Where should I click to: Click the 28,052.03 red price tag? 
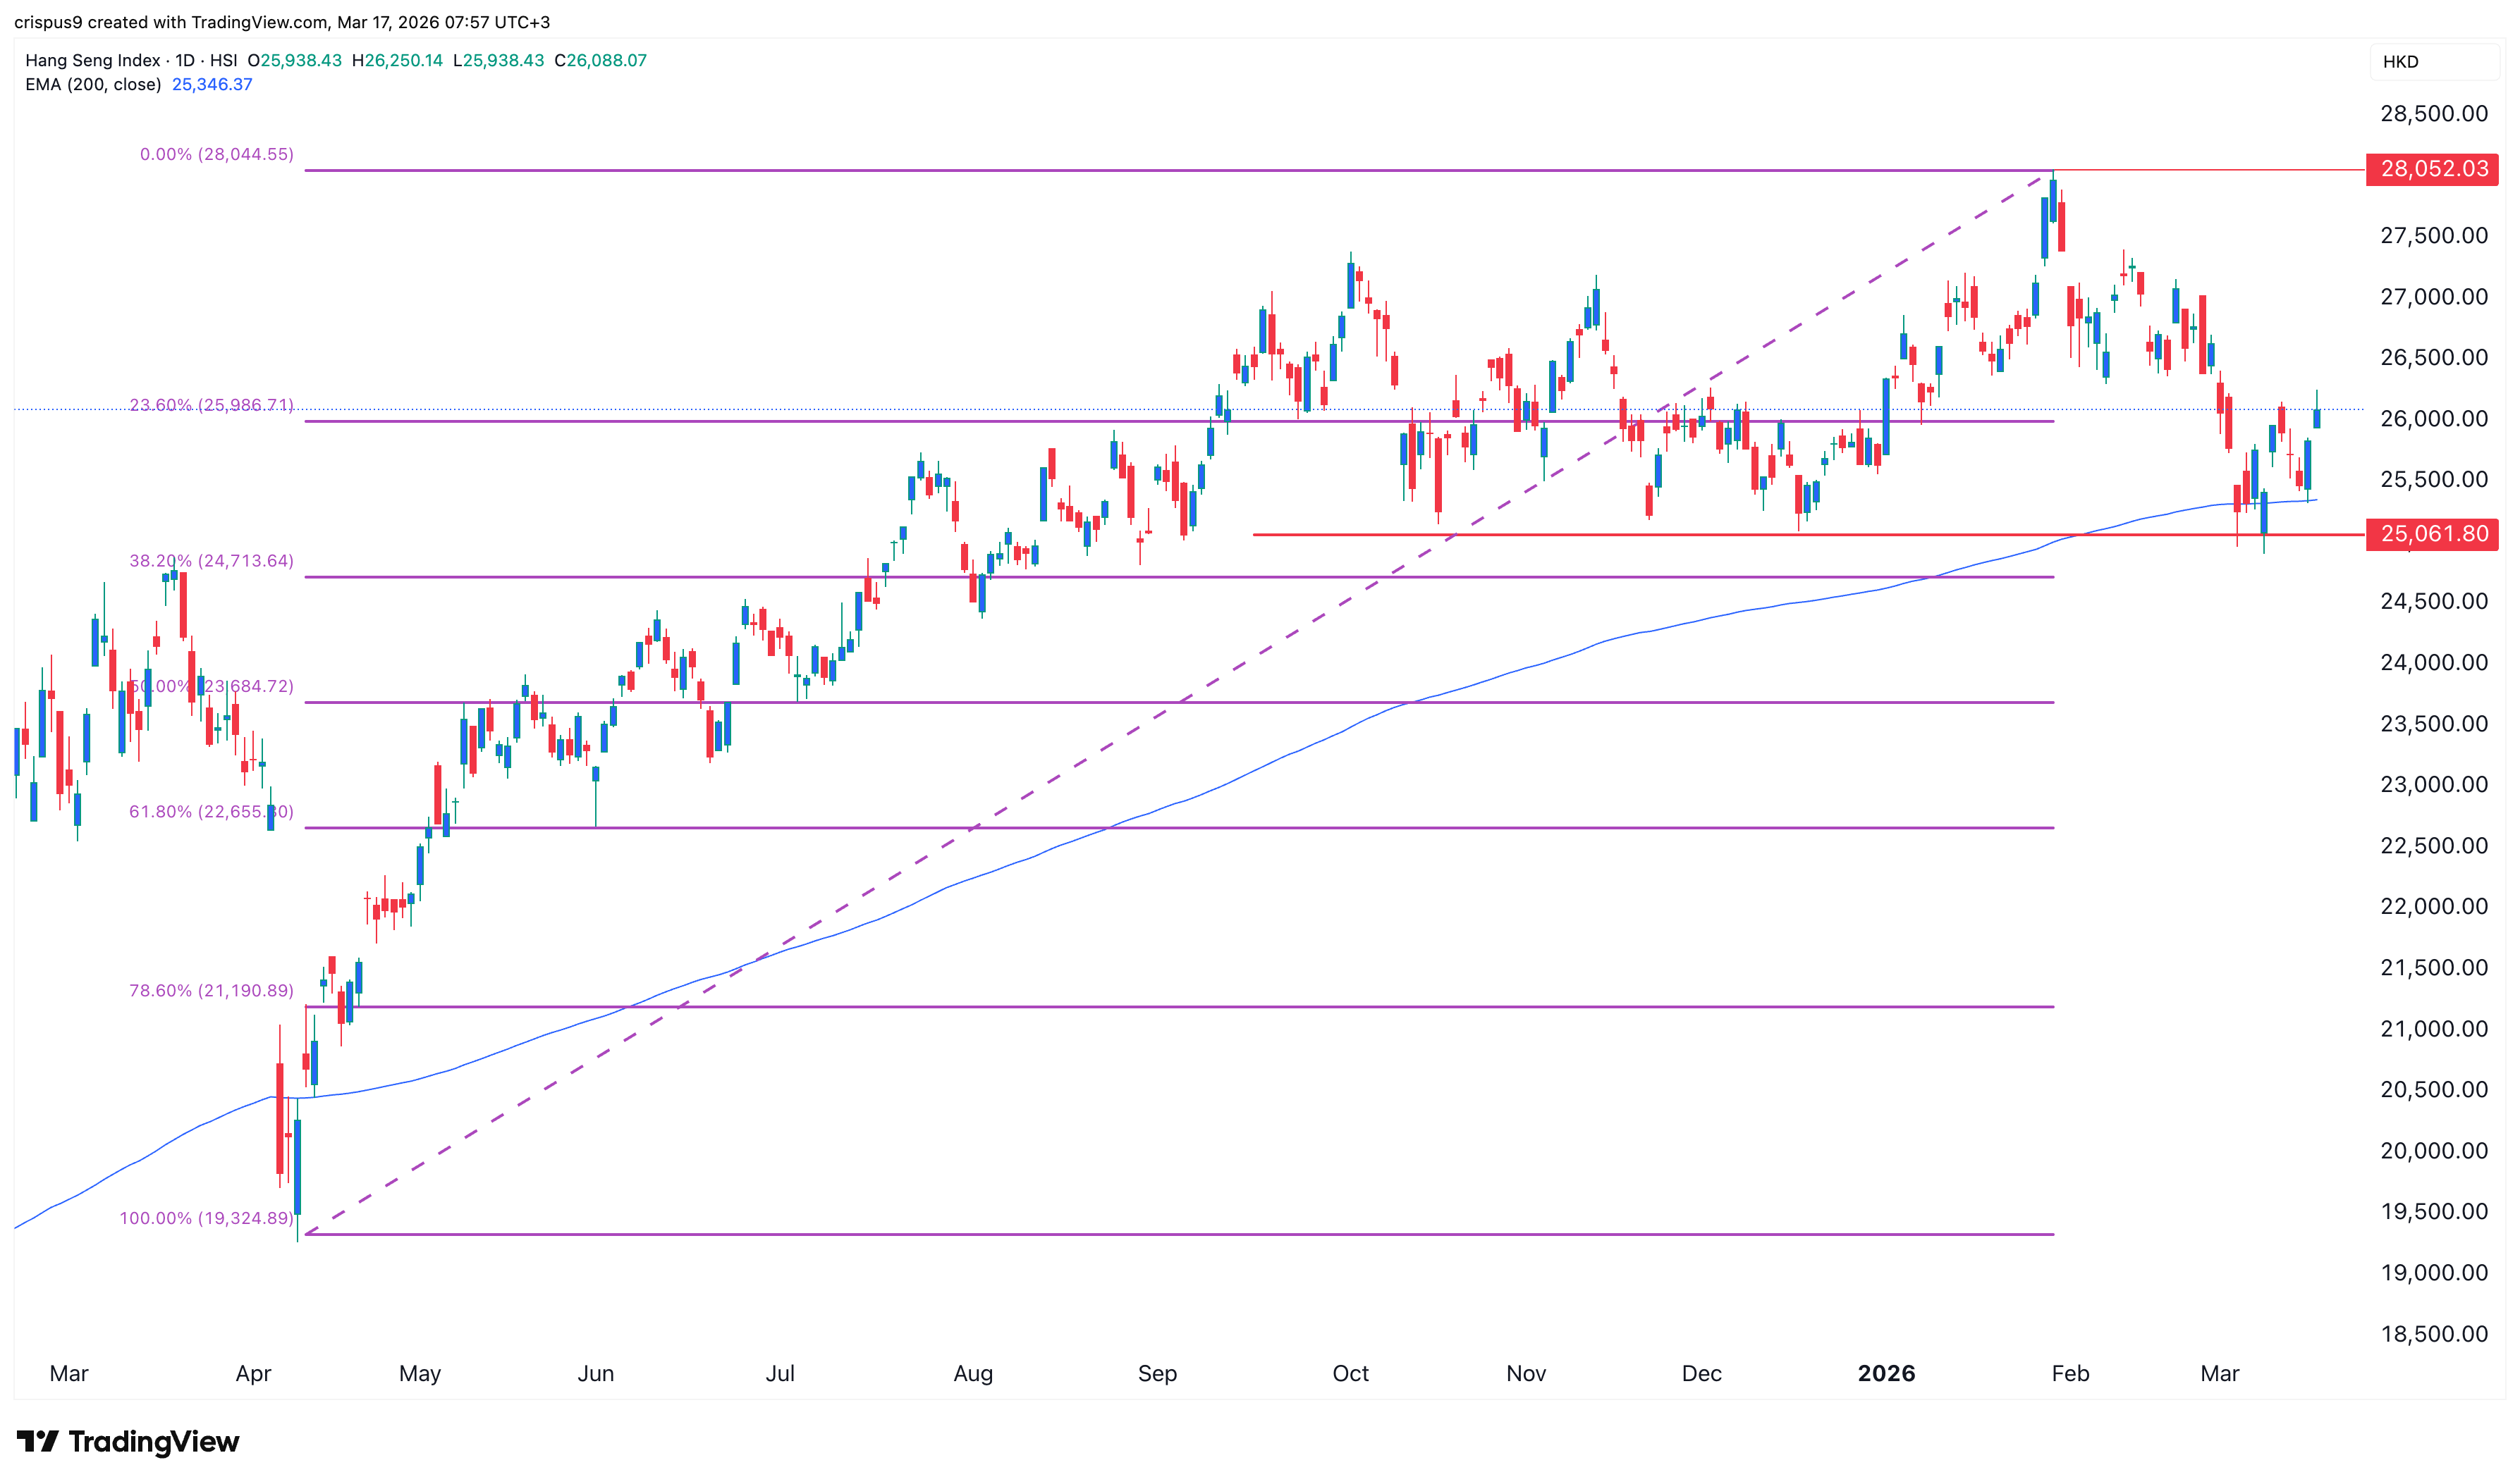click(x=2431, y=169)
